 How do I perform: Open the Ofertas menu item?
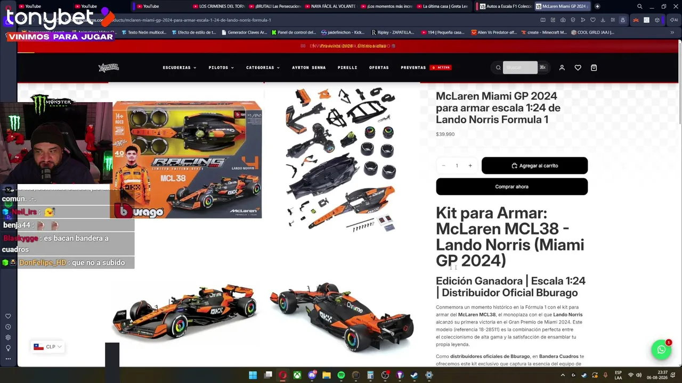click(379, 68)
